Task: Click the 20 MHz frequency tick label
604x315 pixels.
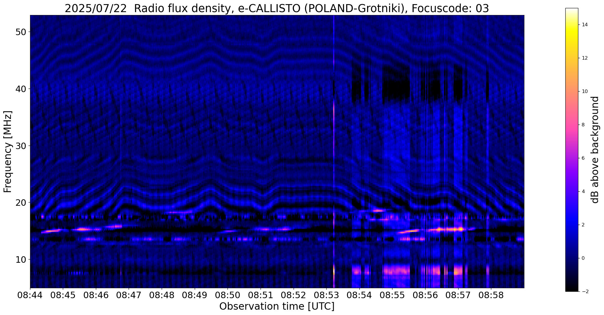Action: pyautogui.click(x=20, y=203)
